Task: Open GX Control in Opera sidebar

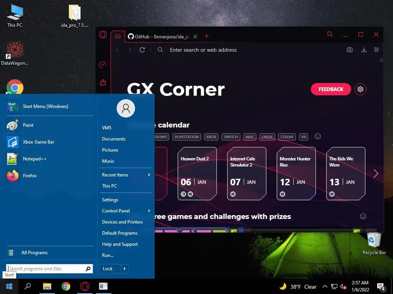Action: click(x=103, y=65)
